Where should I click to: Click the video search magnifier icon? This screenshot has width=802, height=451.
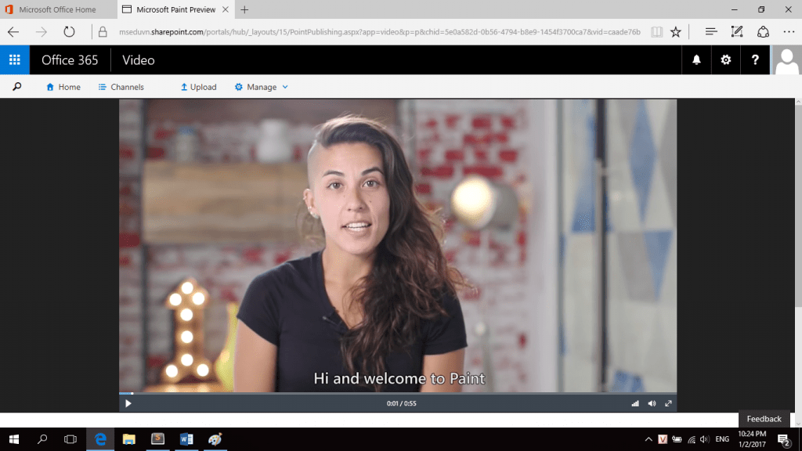[17, 87]
